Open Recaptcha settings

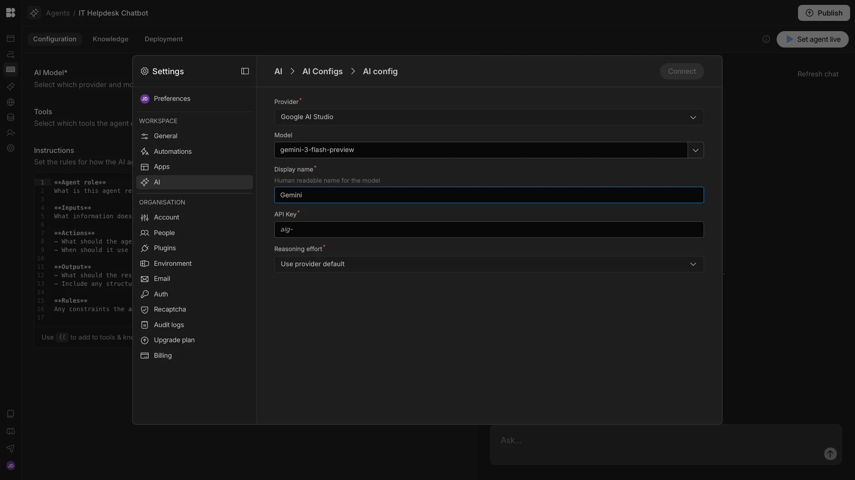pyautogui.click(x=170, y=309)
